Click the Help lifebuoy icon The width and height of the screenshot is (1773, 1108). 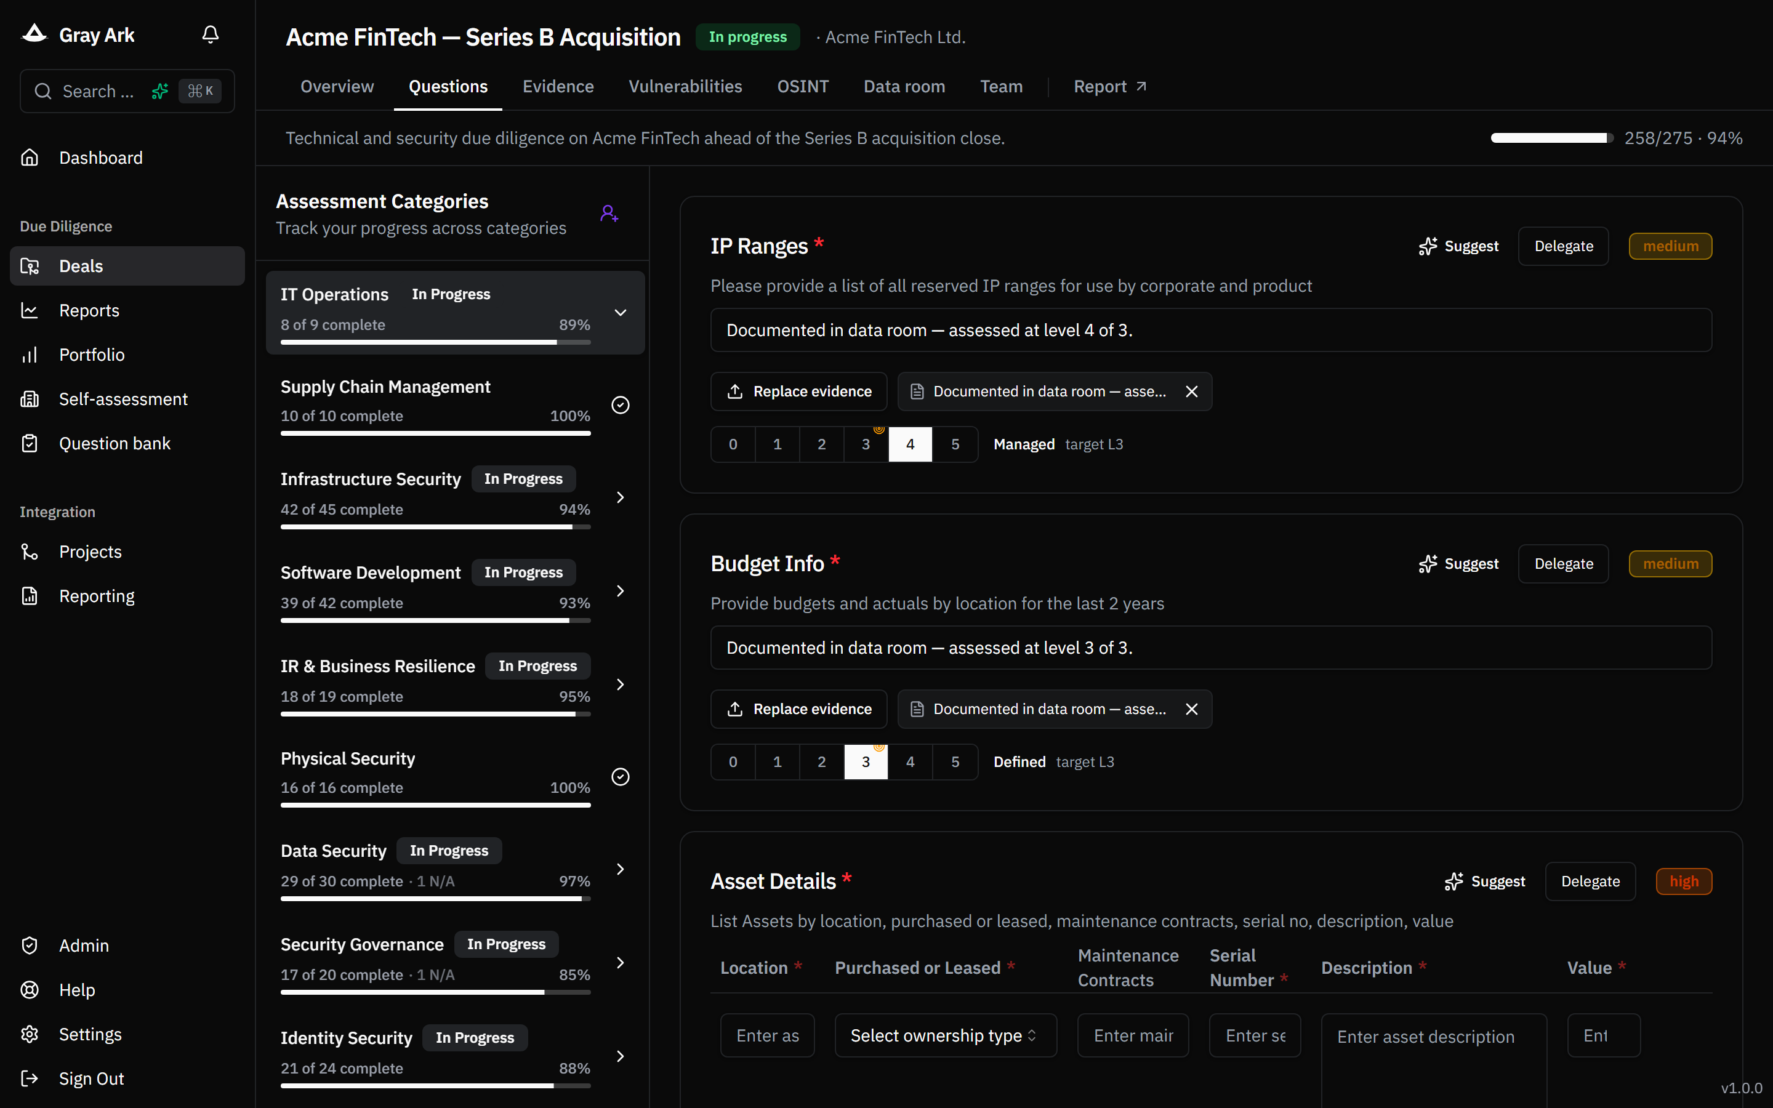30,990
